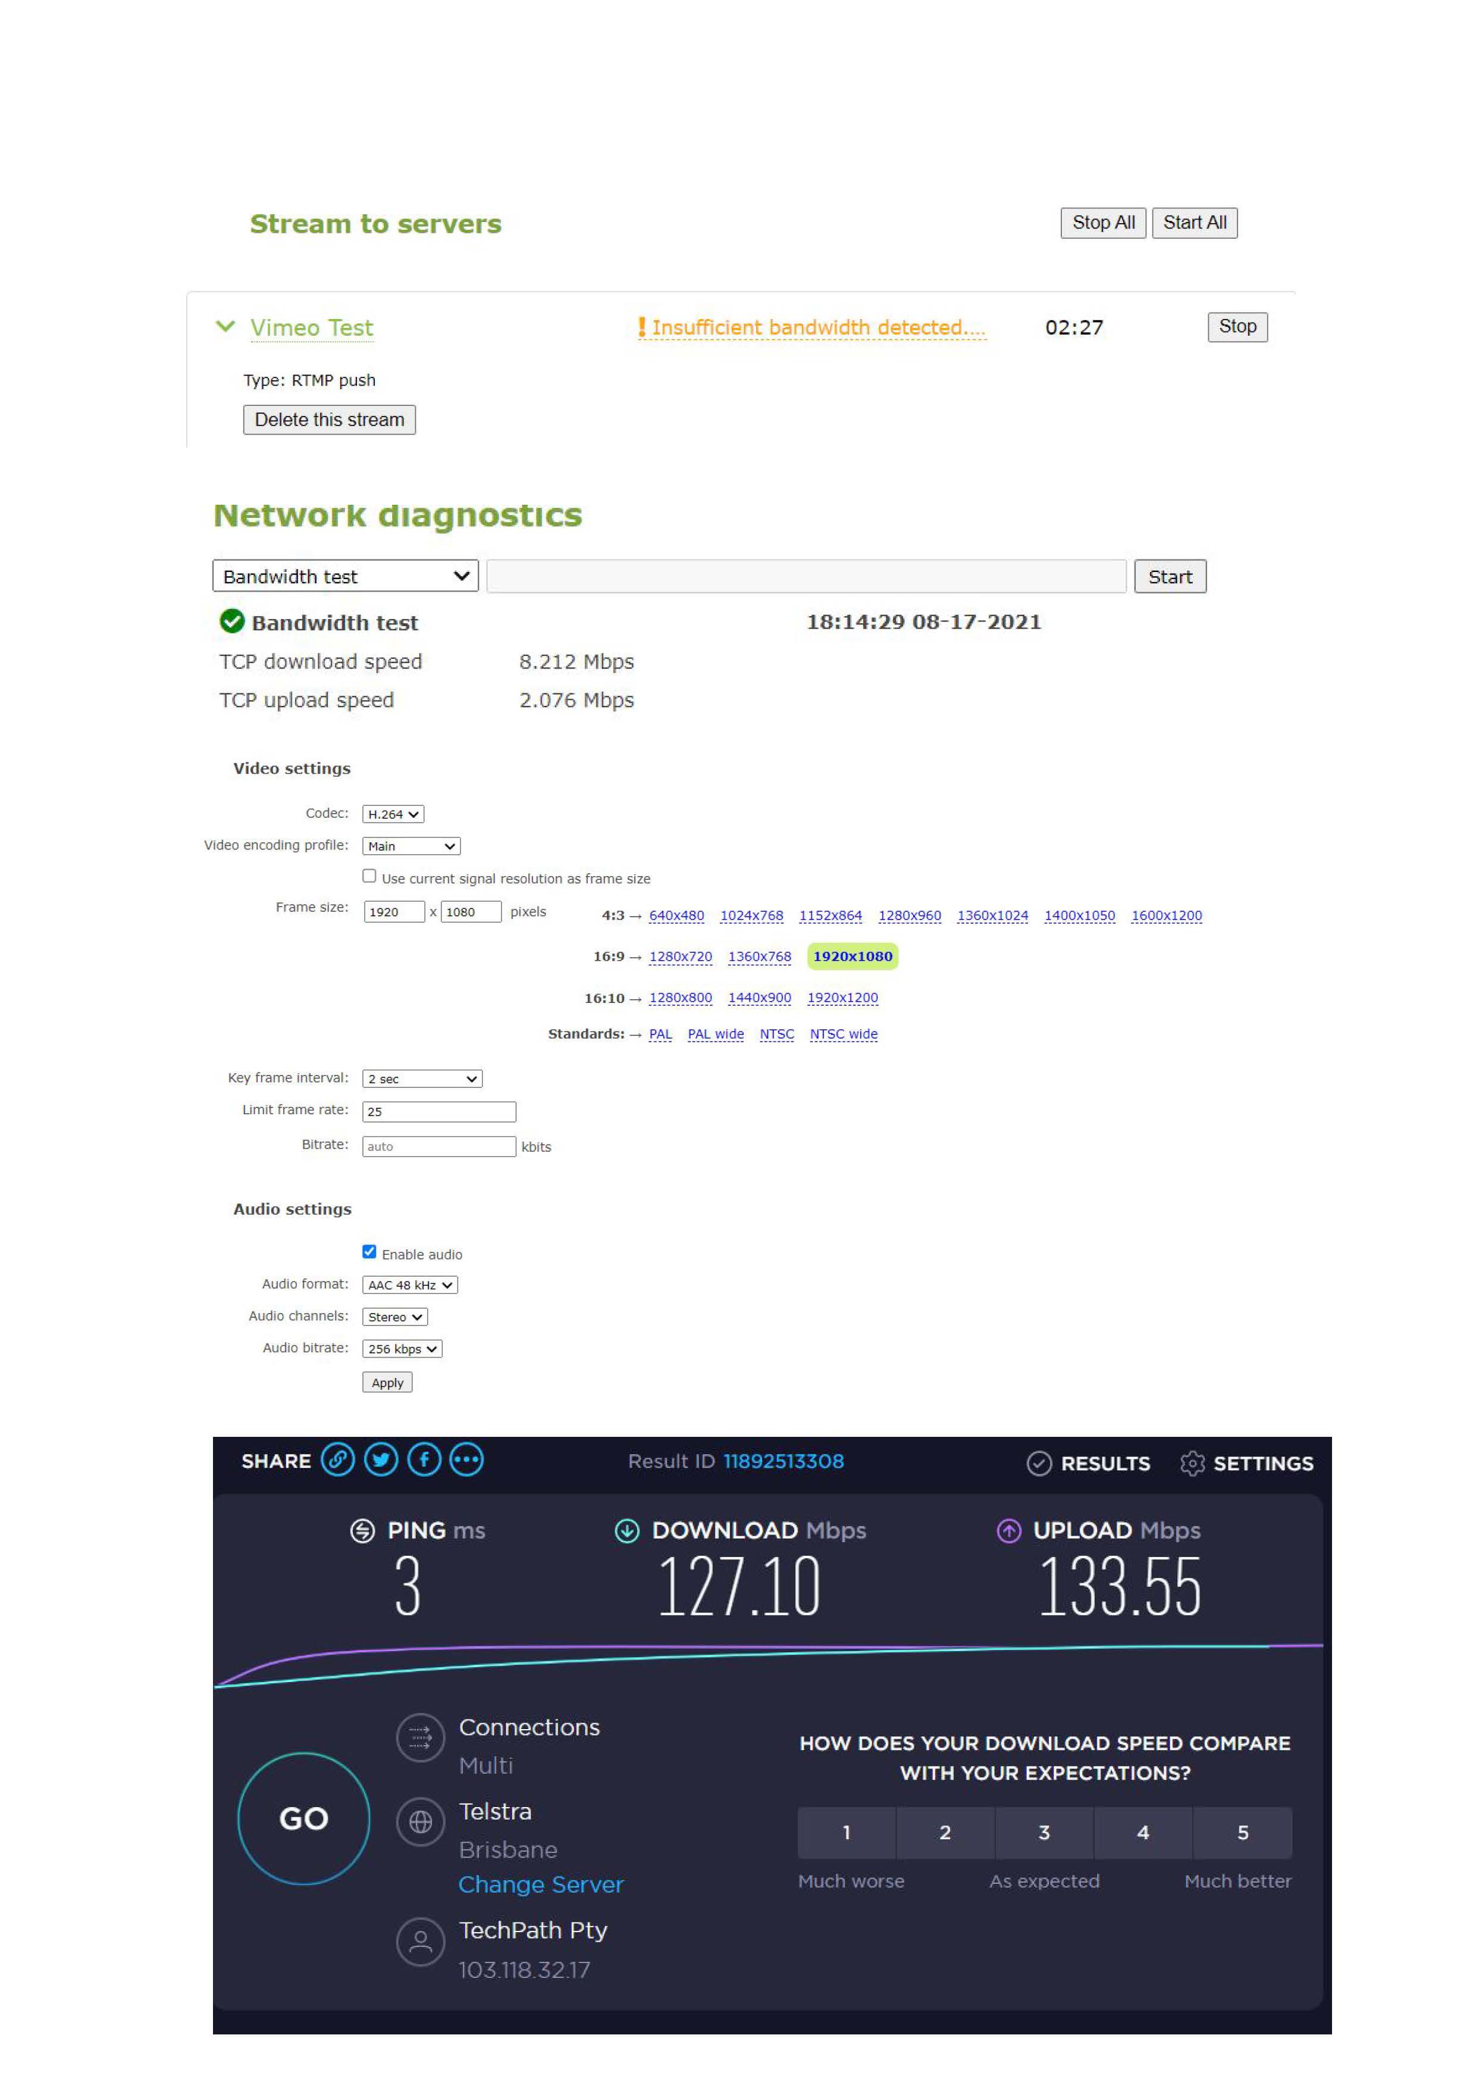Open the Audio bitrate 256 kbps dropdown
Viewport: 1476px width, 2088px height.
tap(402, 1349)
